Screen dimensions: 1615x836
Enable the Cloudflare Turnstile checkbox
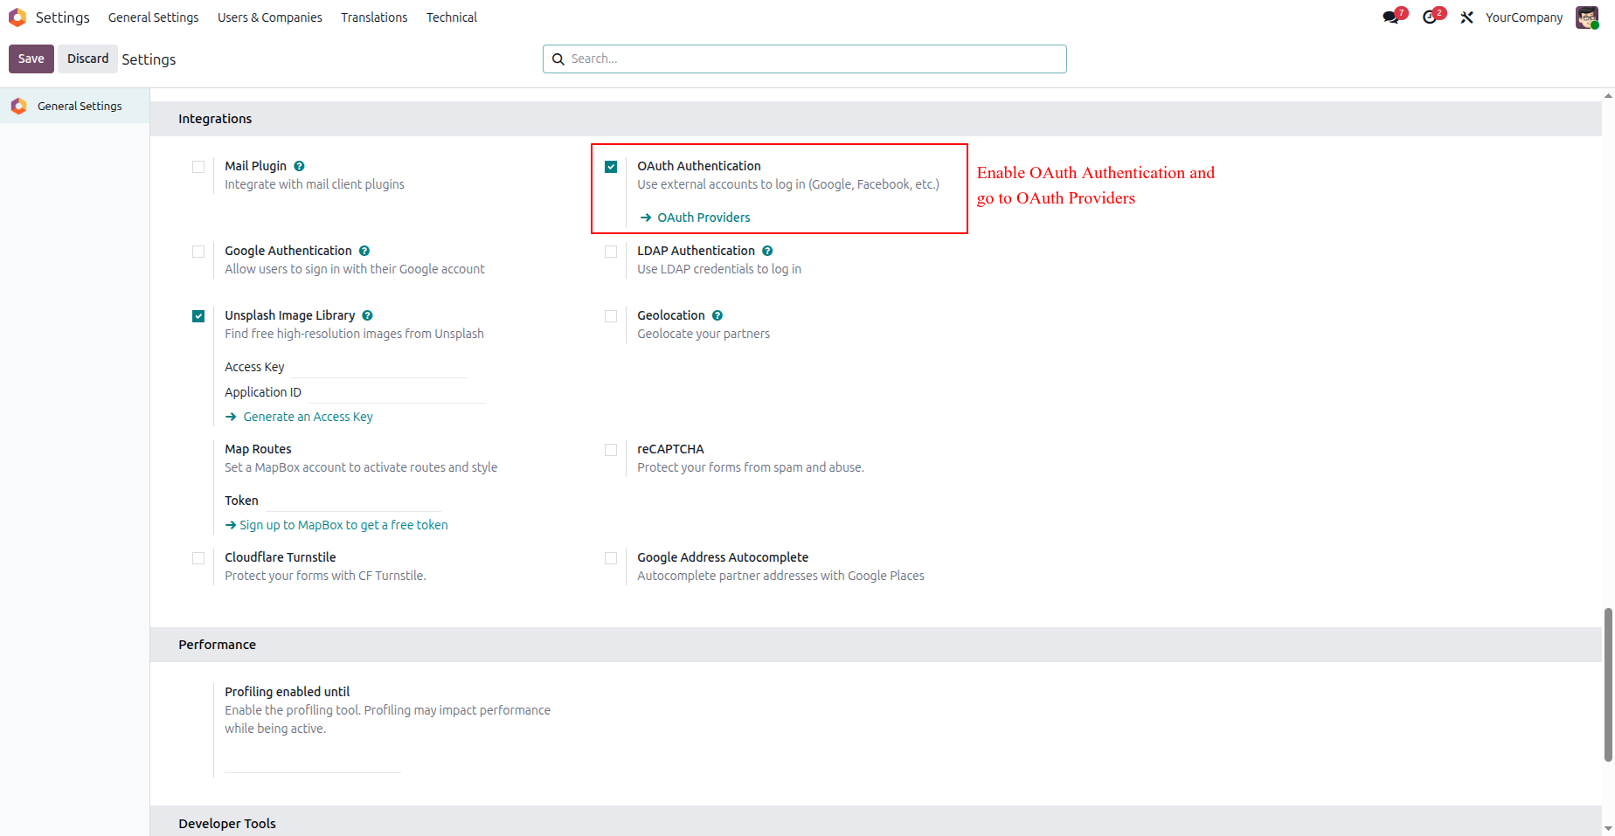[198, 558]
